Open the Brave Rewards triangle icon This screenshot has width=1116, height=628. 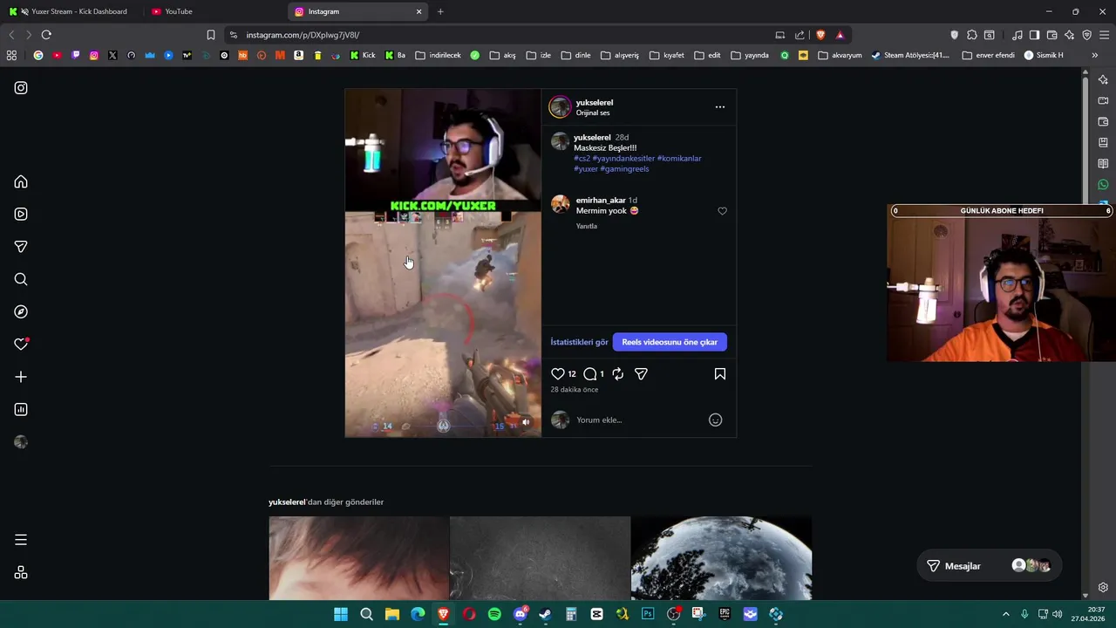click(840, 35)
